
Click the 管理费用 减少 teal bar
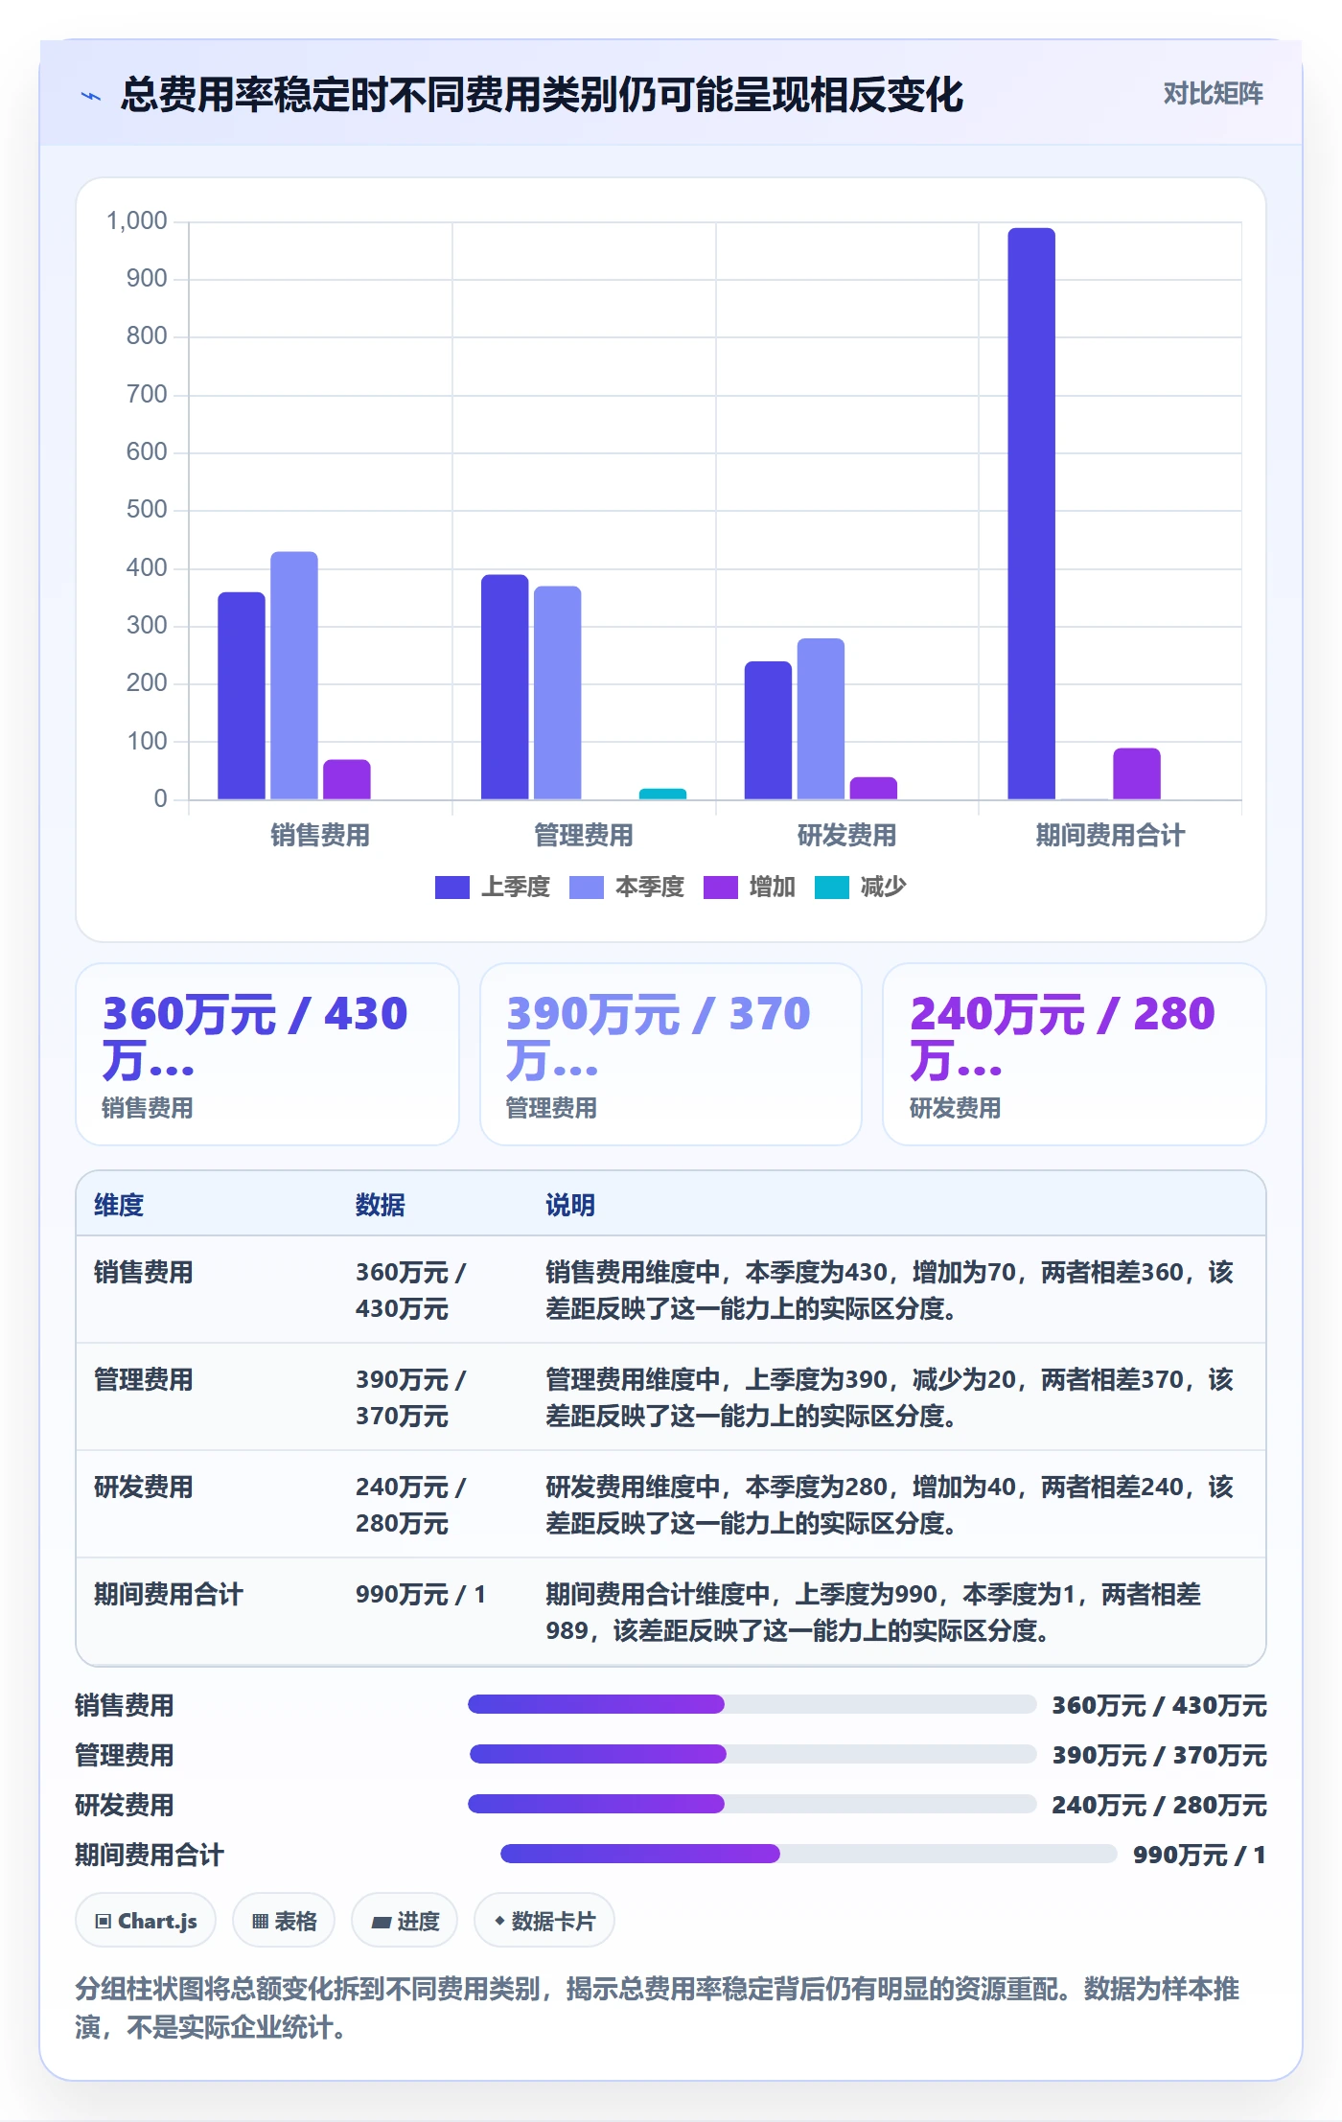pos(663,794)
